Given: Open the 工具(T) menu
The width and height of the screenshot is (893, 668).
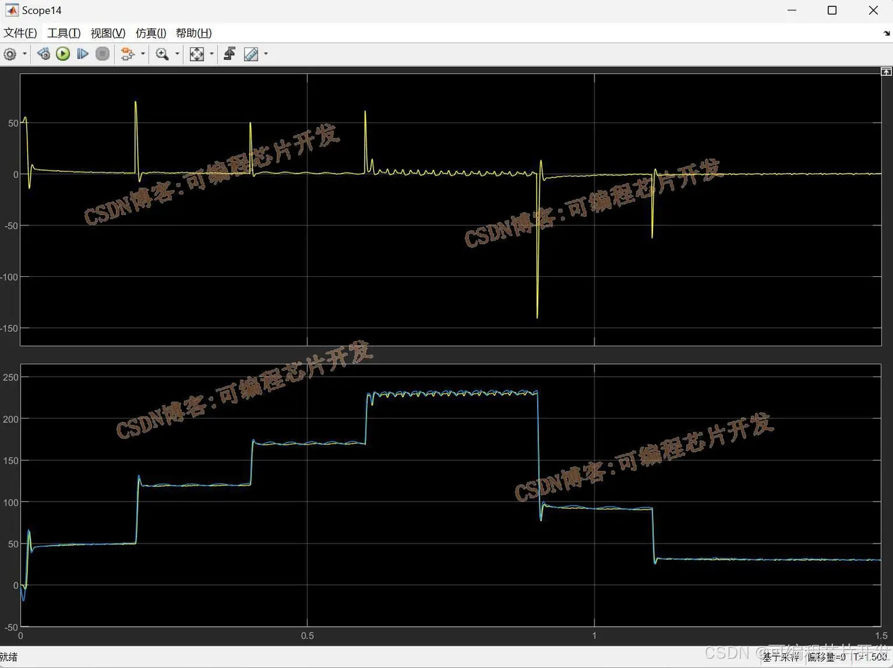Looking at the screenshot, I should point(64,33).
